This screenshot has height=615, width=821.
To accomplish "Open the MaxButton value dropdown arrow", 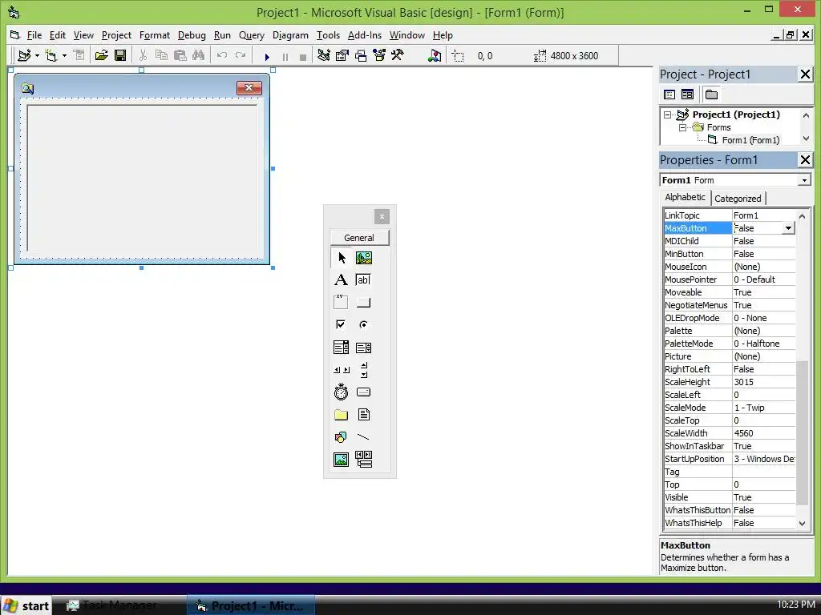I will tap(789, 228).
